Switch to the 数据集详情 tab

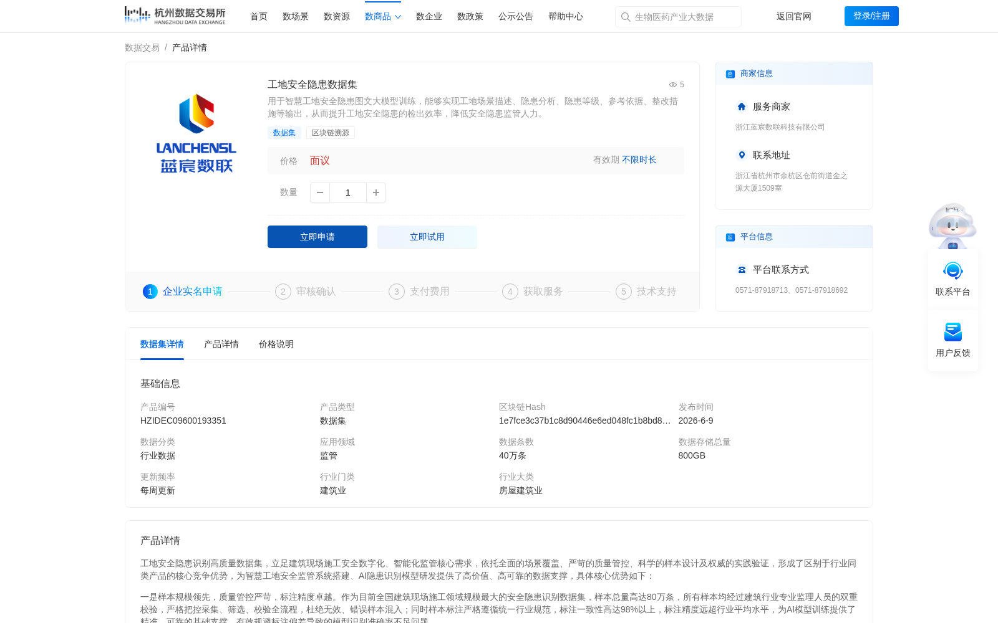(162, 344)
